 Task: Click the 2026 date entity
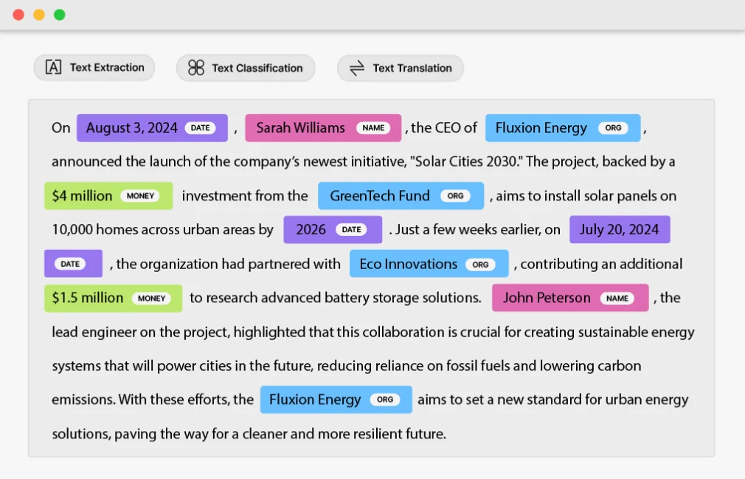click(x=332, y=229)
